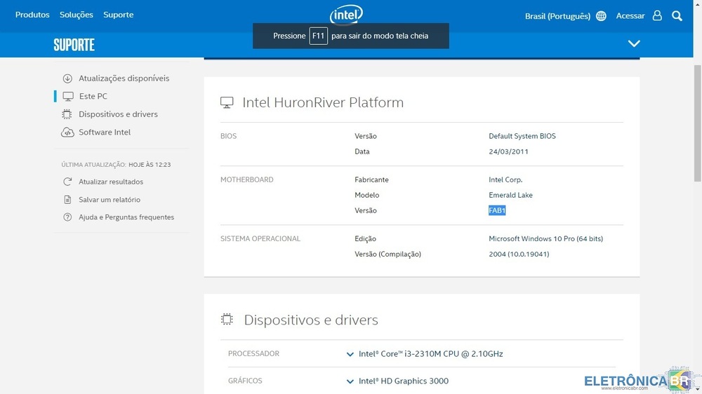Expand the Suporte bar chevron

(x=634, y=43)
